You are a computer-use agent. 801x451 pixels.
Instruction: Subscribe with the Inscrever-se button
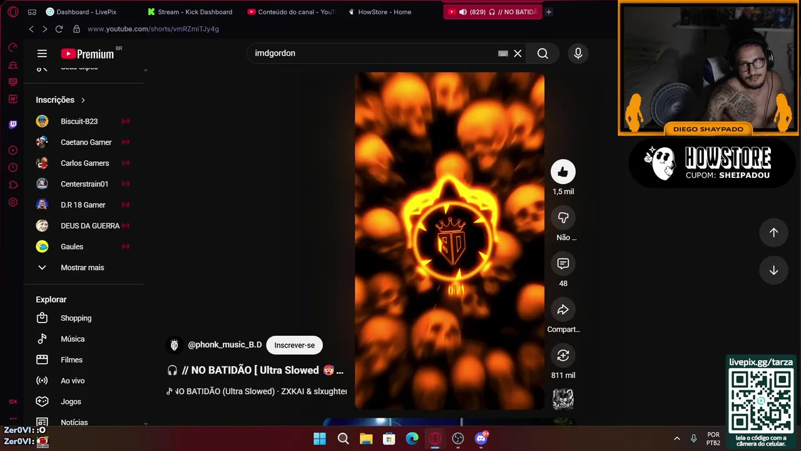(x=294, y=345)
